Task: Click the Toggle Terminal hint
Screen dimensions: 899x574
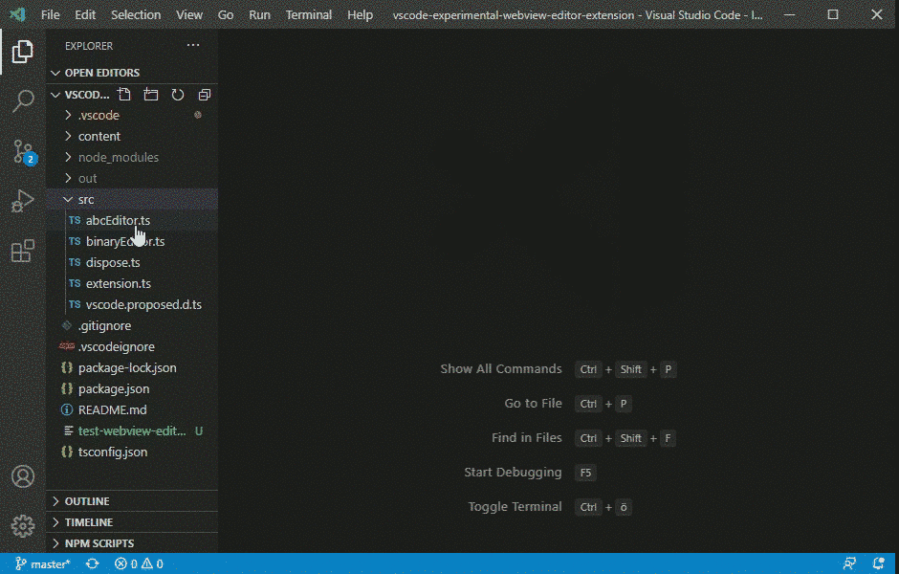Action: click(515, 507)
